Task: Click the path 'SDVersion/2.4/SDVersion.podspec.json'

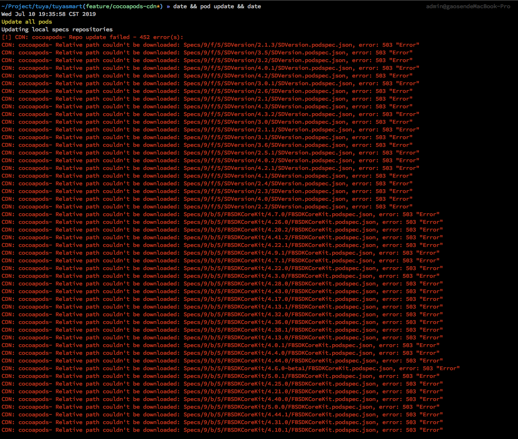Action: tap(285, 184)
